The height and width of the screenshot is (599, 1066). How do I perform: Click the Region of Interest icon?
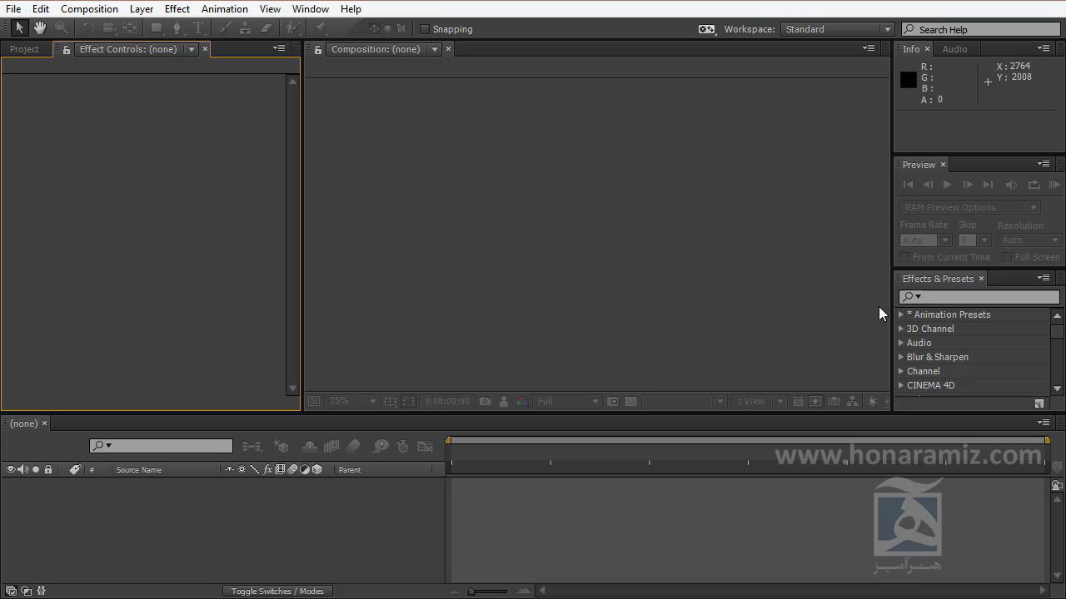tap(613, 401)
